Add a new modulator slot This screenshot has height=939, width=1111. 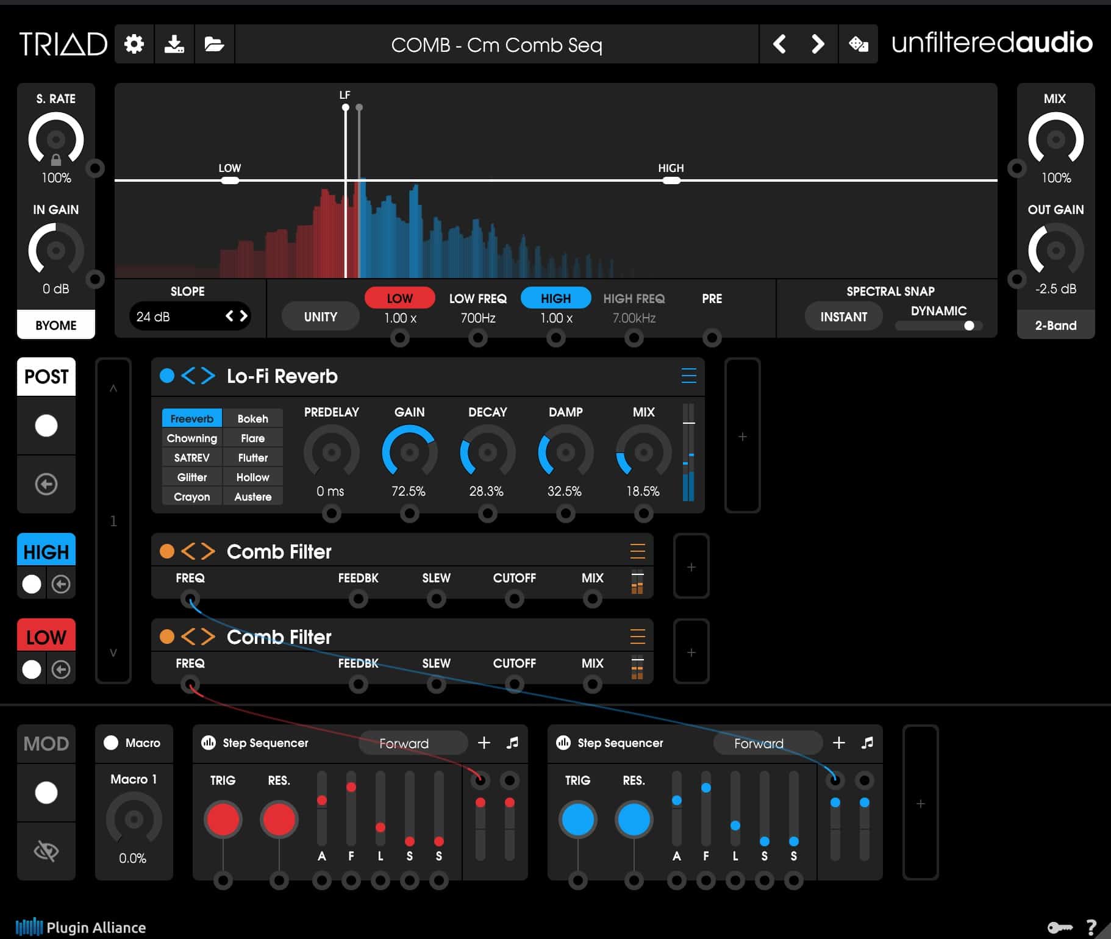pos(921,803)
